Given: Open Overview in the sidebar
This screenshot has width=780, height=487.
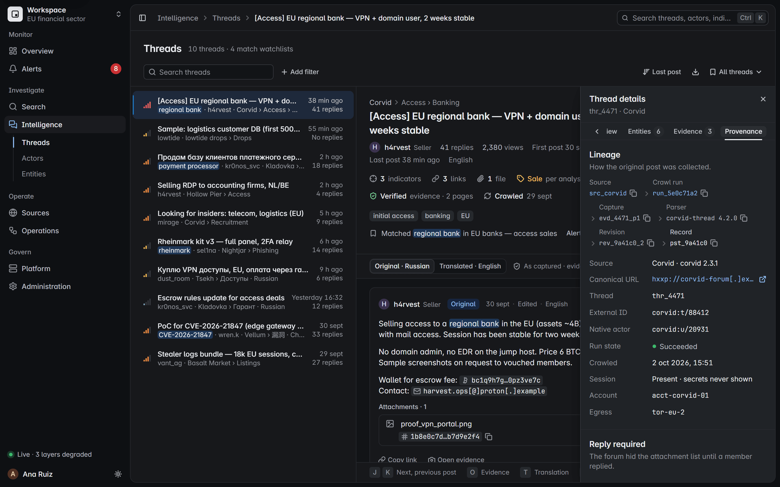Looking at the screenshot, I should point(65,51).
